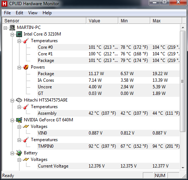This screenshot has width=188, height=180.
Task: Open the Edit menu
Action: click(19, 13)
